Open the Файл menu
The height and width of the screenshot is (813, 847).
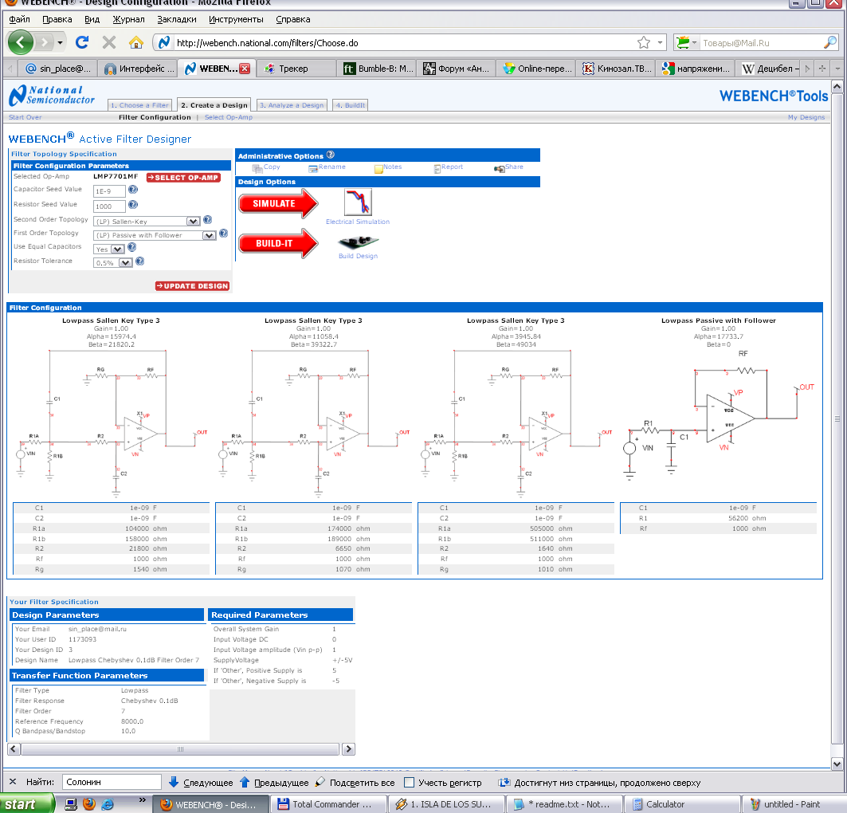pyautogui.click(x=19, y=19)
